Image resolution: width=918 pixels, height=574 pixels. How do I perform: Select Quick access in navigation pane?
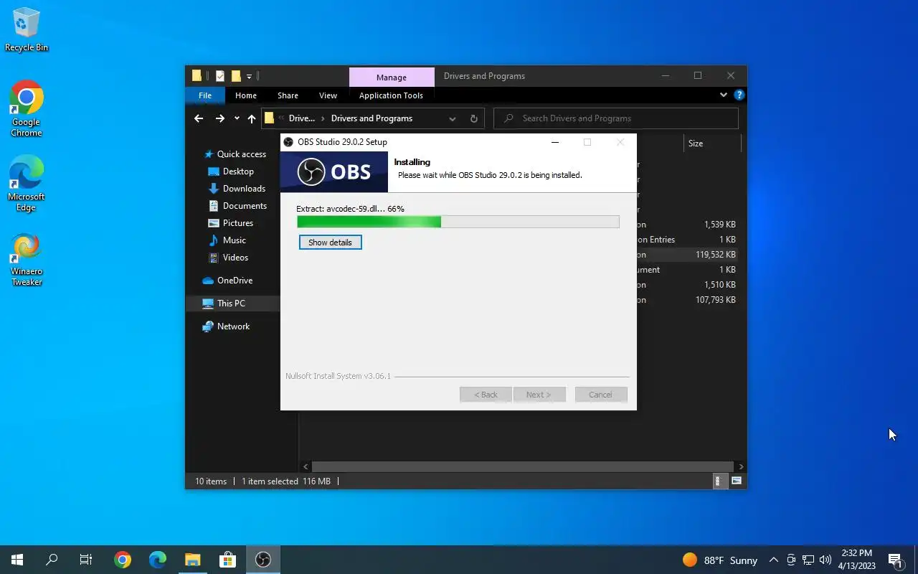(x=235, y=154)
